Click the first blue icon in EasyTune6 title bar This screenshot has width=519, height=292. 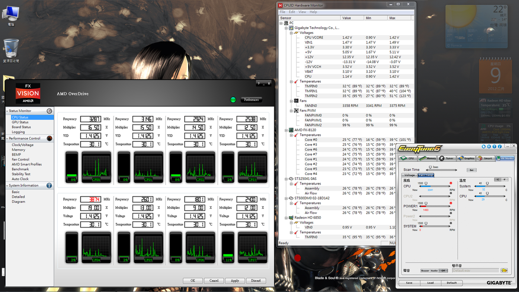pos(484,146)
